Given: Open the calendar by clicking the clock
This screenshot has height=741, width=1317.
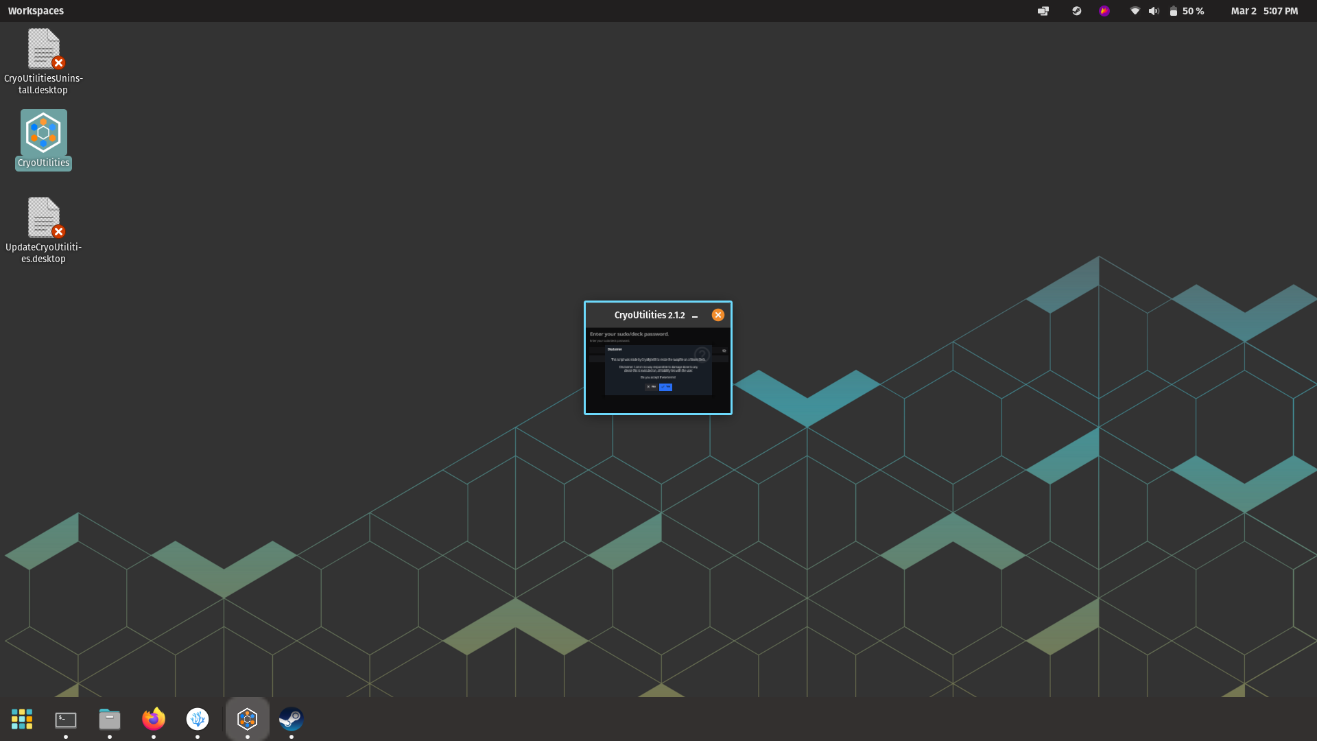Looking at the screenshot, I should click(x=1266, y=10).
